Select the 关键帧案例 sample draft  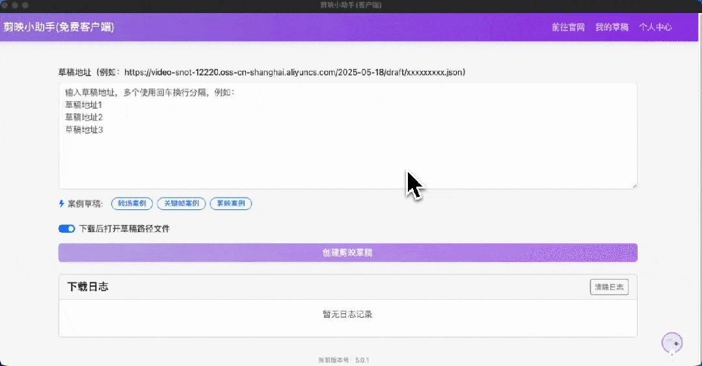click(x=182, y=203)
